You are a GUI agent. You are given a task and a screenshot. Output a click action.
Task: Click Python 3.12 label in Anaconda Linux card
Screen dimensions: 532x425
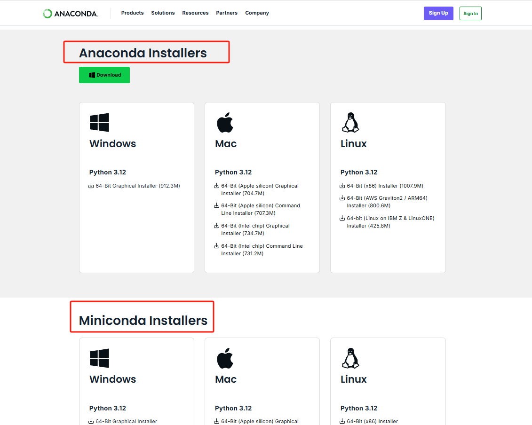[x=358, y=173]
